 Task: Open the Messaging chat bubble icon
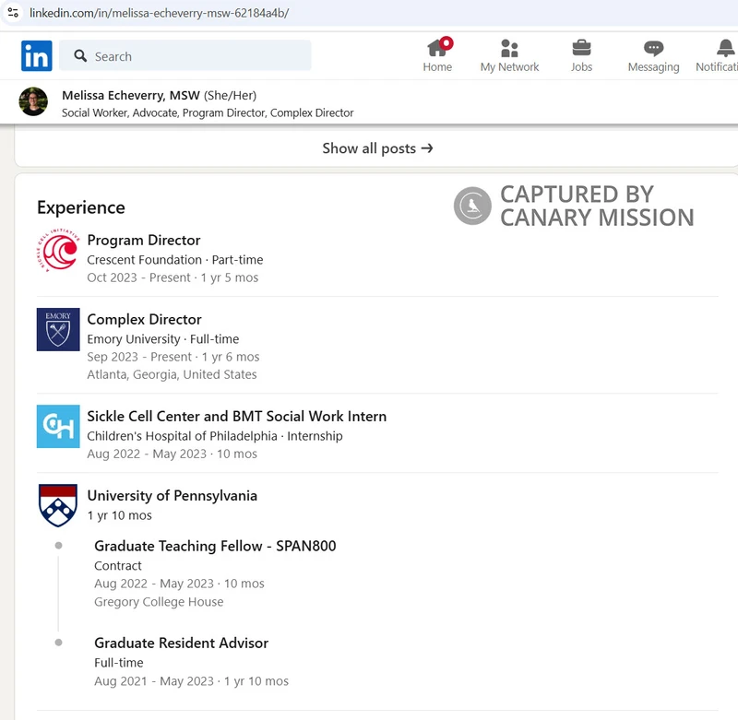[x=653, y=48]
